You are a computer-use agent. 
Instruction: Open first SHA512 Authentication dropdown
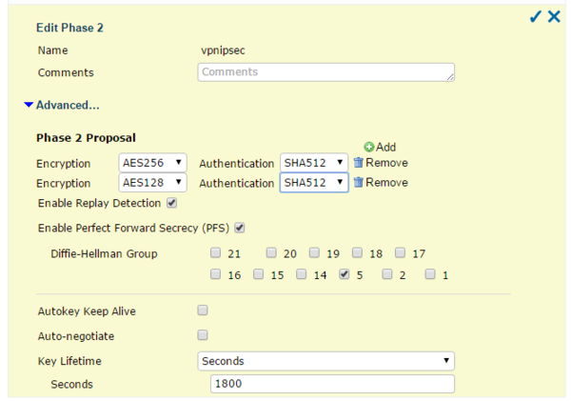coord(313,163)
